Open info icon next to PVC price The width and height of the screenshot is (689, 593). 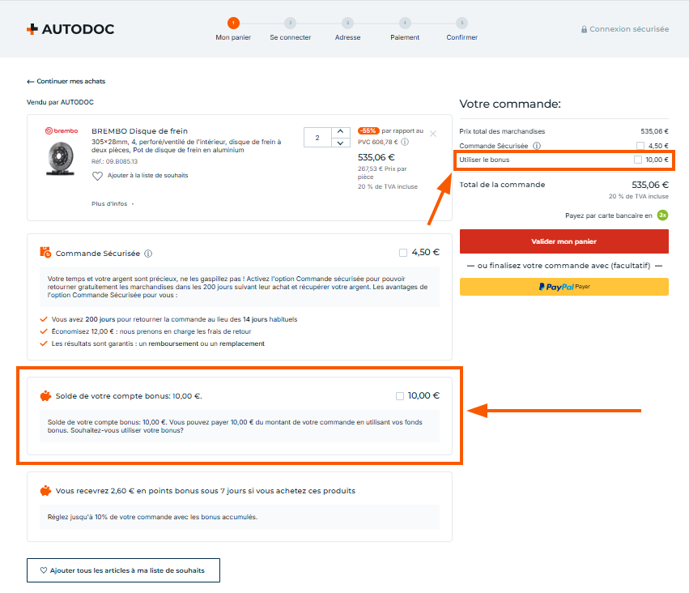tap(405, 142)
